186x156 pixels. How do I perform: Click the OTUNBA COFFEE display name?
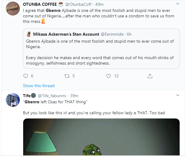tap(40, 4)
